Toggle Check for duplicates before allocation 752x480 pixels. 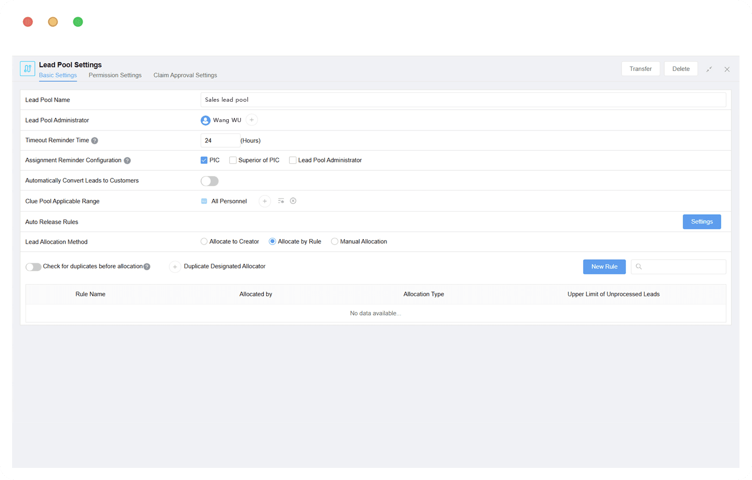(x=33, y=267)
